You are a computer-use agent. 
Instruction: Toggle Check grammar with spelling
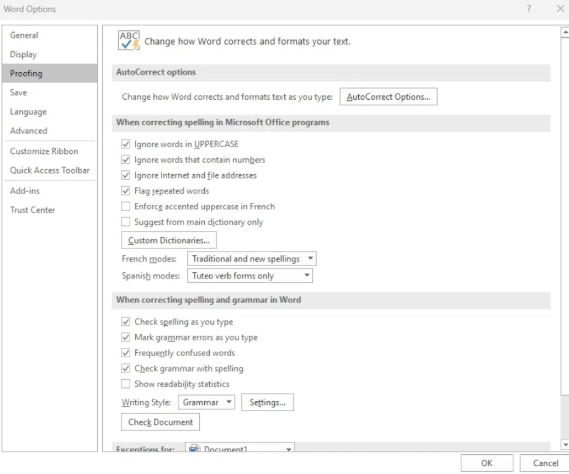[126, 368]
